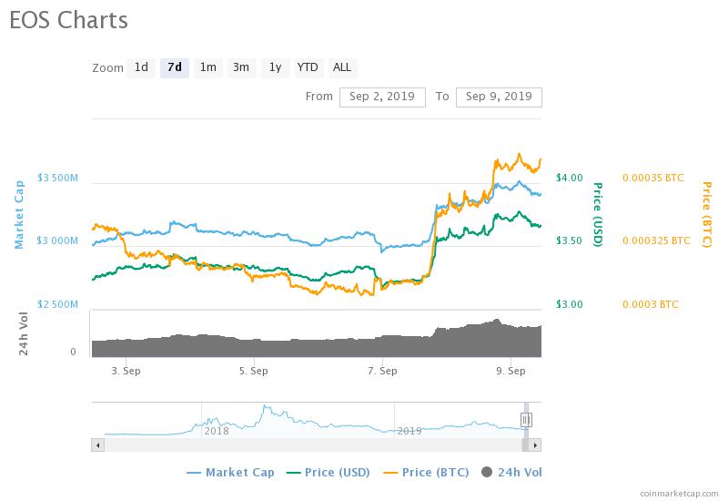Click the 0.000325 BTC axis label
Screen dimensions: 728x501
(656, 240)
